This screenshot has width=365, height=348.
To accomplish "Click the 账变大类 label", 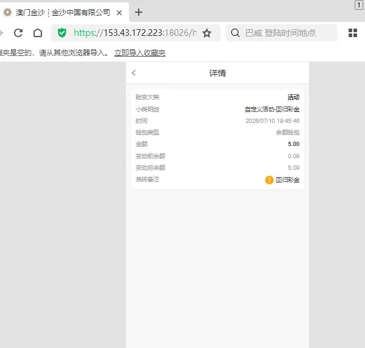I will [147, 97].
